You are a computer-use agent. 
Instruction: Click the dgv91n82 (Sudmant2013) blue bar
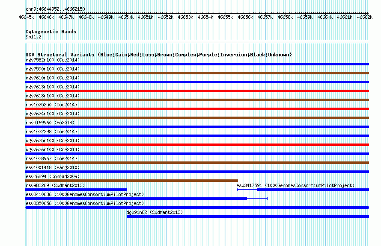coord(247,217)
